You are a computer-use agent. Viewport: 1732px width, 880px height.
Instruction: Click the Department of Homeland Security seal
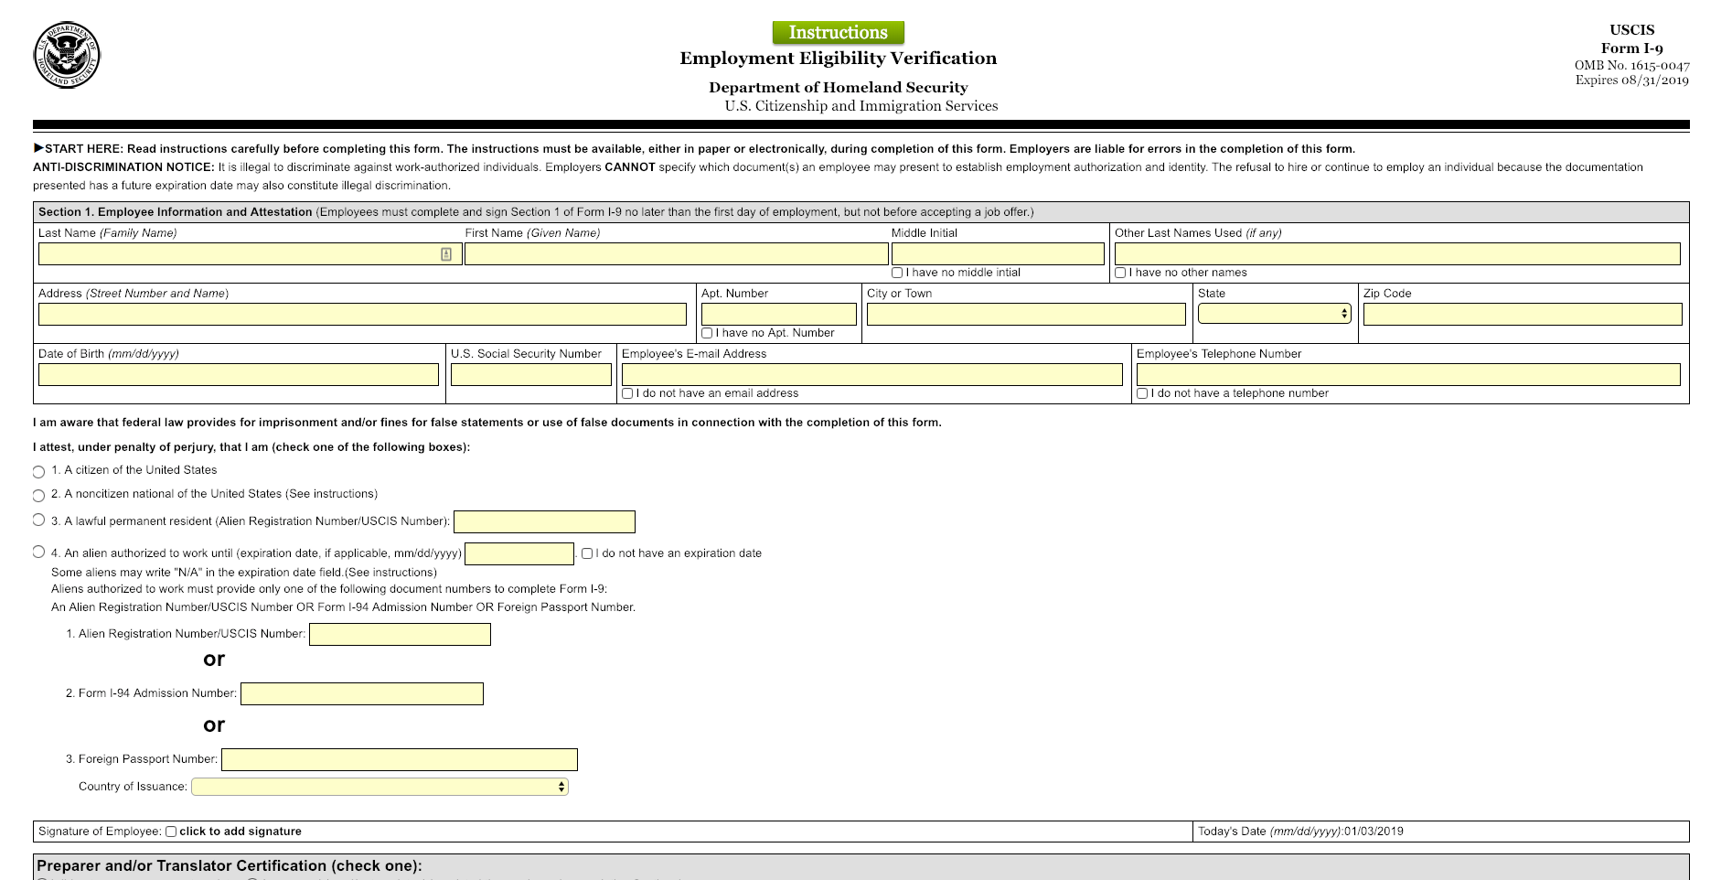pos(67,55)
